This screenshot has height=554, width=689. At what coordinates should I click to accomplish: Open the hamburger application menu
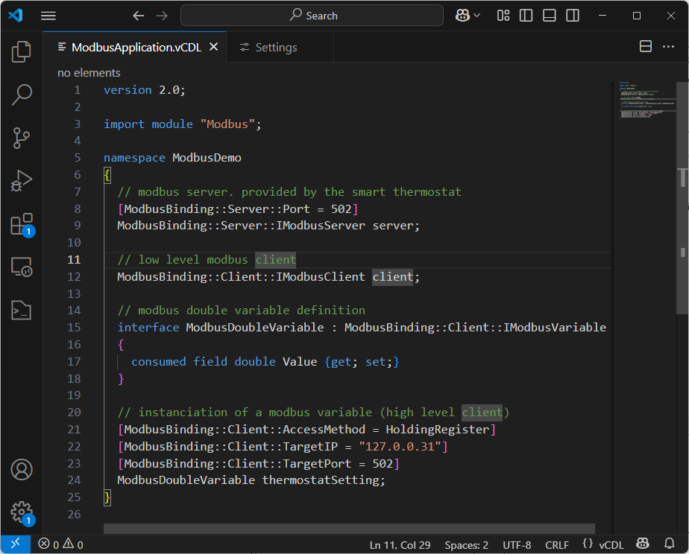click(x=48, y=16)
